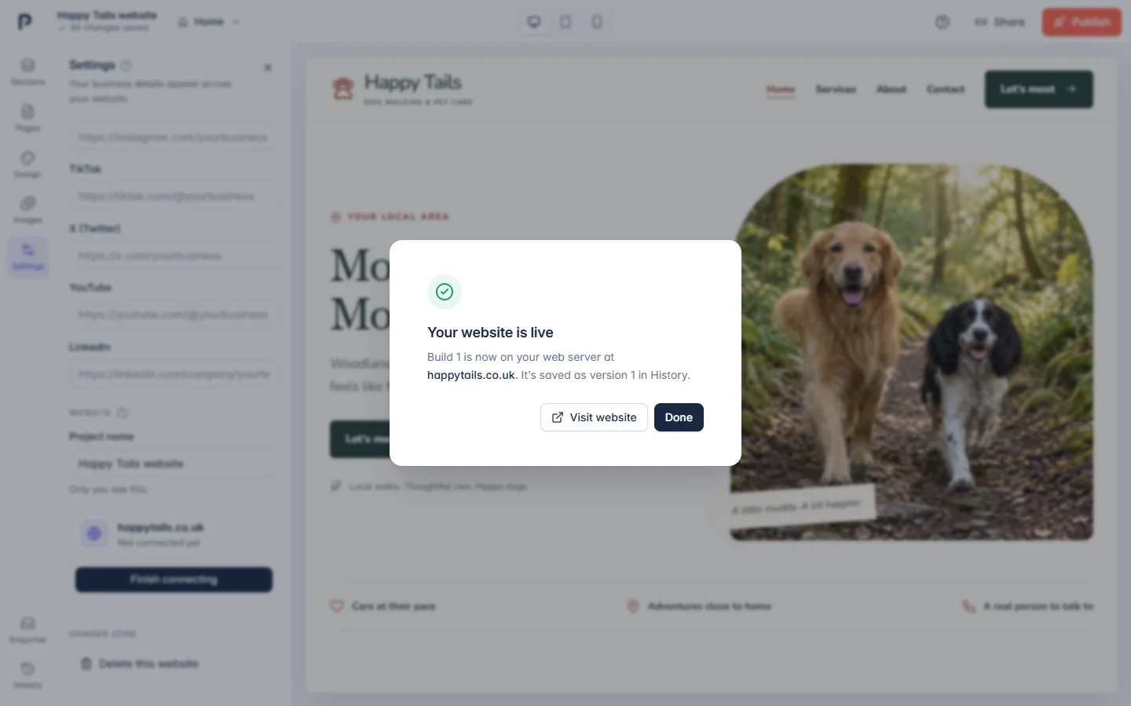
Task: Switch to tablet preview icon
Action: tap(565, 22)
